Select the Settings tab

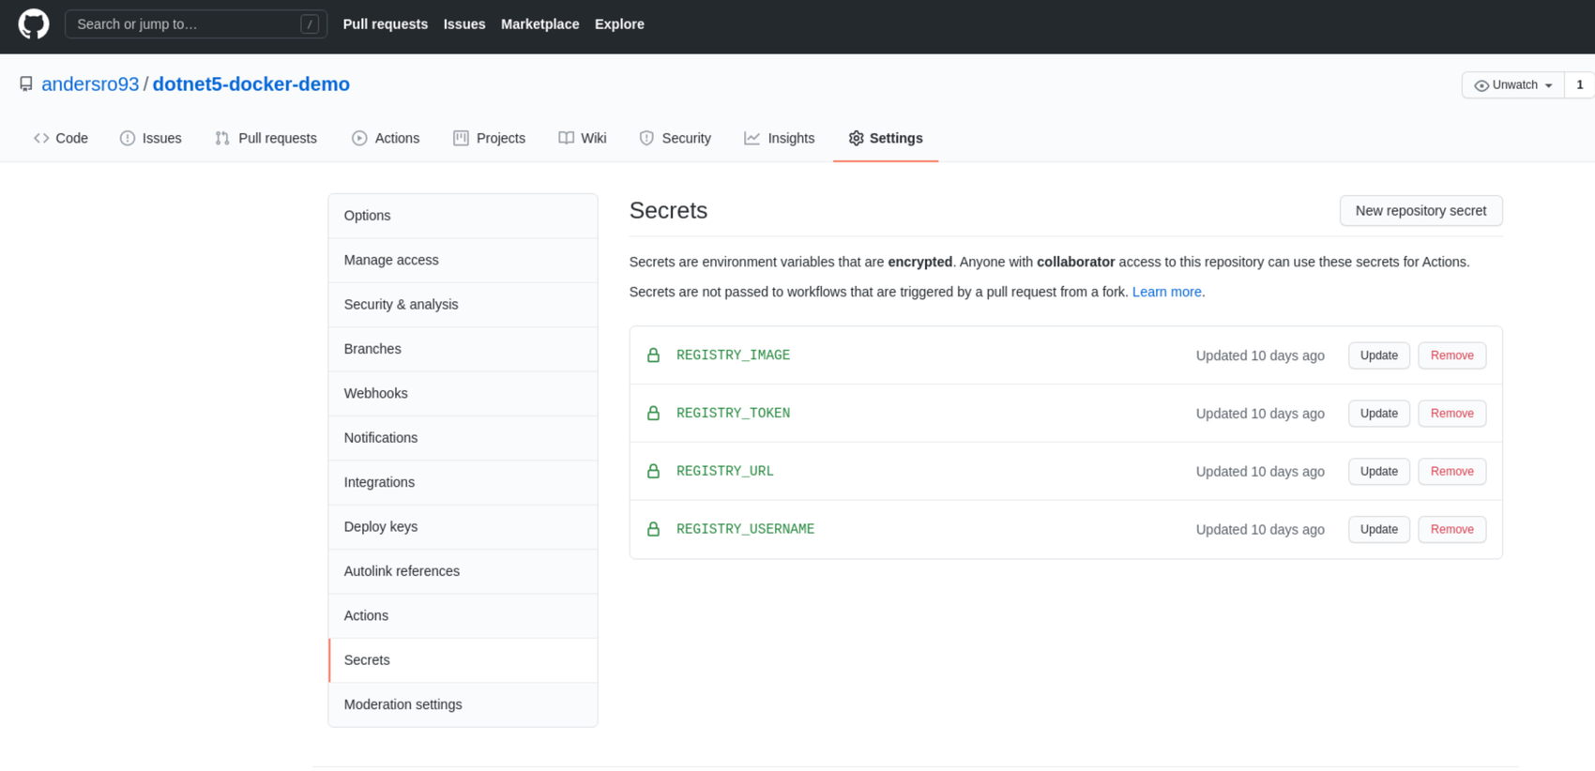pos(886,138)
